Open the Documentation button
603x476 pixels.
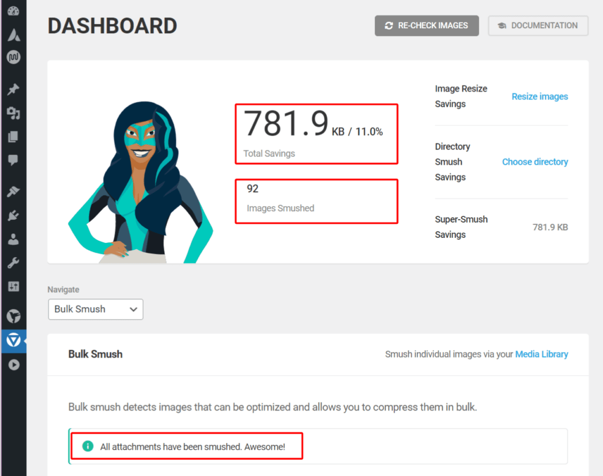[x=538, y=26]
